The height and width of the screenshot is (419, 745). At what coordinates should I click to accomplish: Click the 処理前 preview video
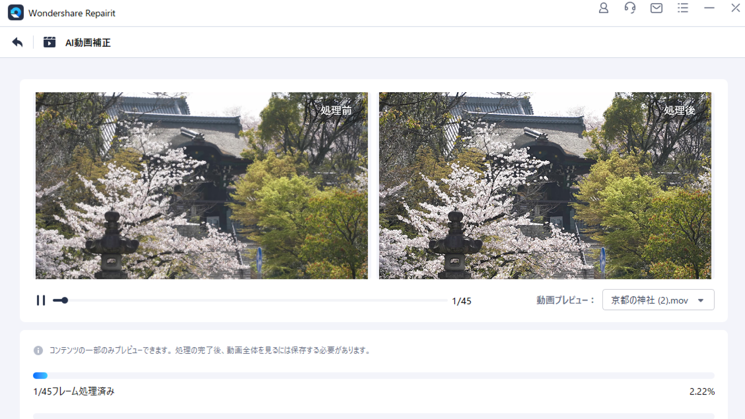201,185
